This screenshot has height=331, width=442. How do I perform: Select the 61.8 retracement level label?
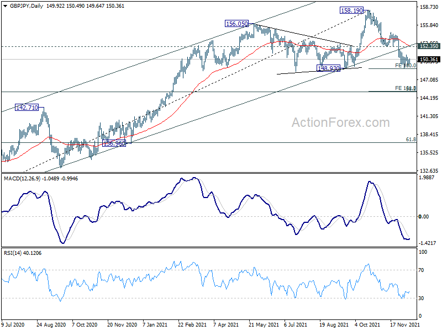pyautogui.click(x=411, y=140)
